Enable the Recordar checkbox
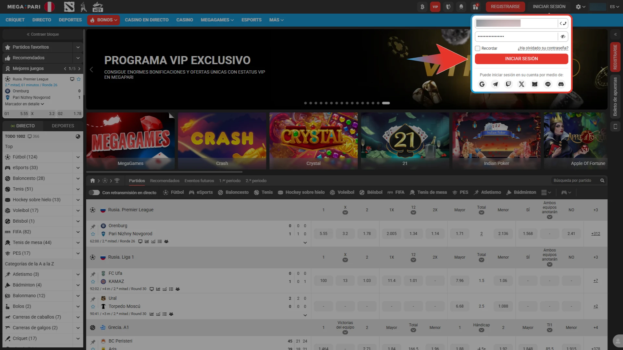 point(477,48)
